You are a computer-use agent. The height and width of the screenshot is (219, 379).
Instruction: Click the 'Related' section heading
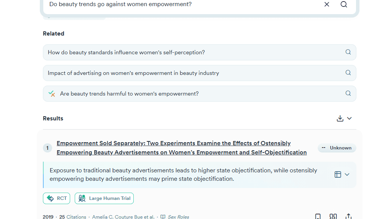[x=53, y=34]
